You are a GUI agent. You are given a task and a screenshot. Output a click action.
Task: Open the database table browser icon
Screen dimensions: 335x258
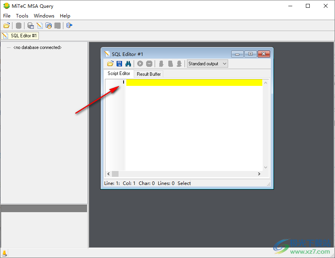pos(30,26)
